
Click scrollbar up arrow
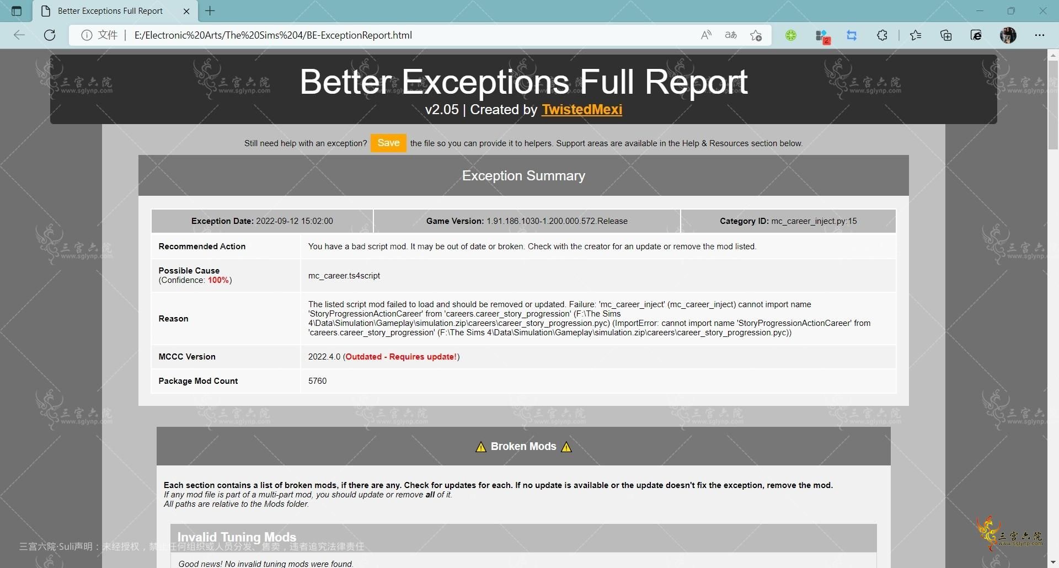tap(1053, 55)
